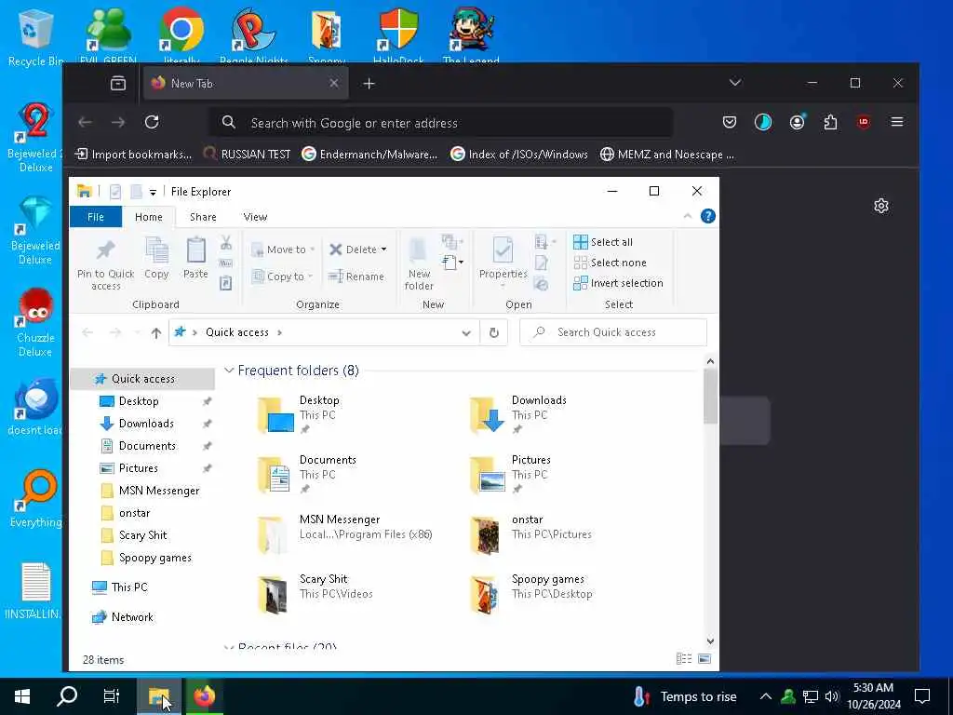Select MSN Messenger in navigation pane

[x=158, y=491]
